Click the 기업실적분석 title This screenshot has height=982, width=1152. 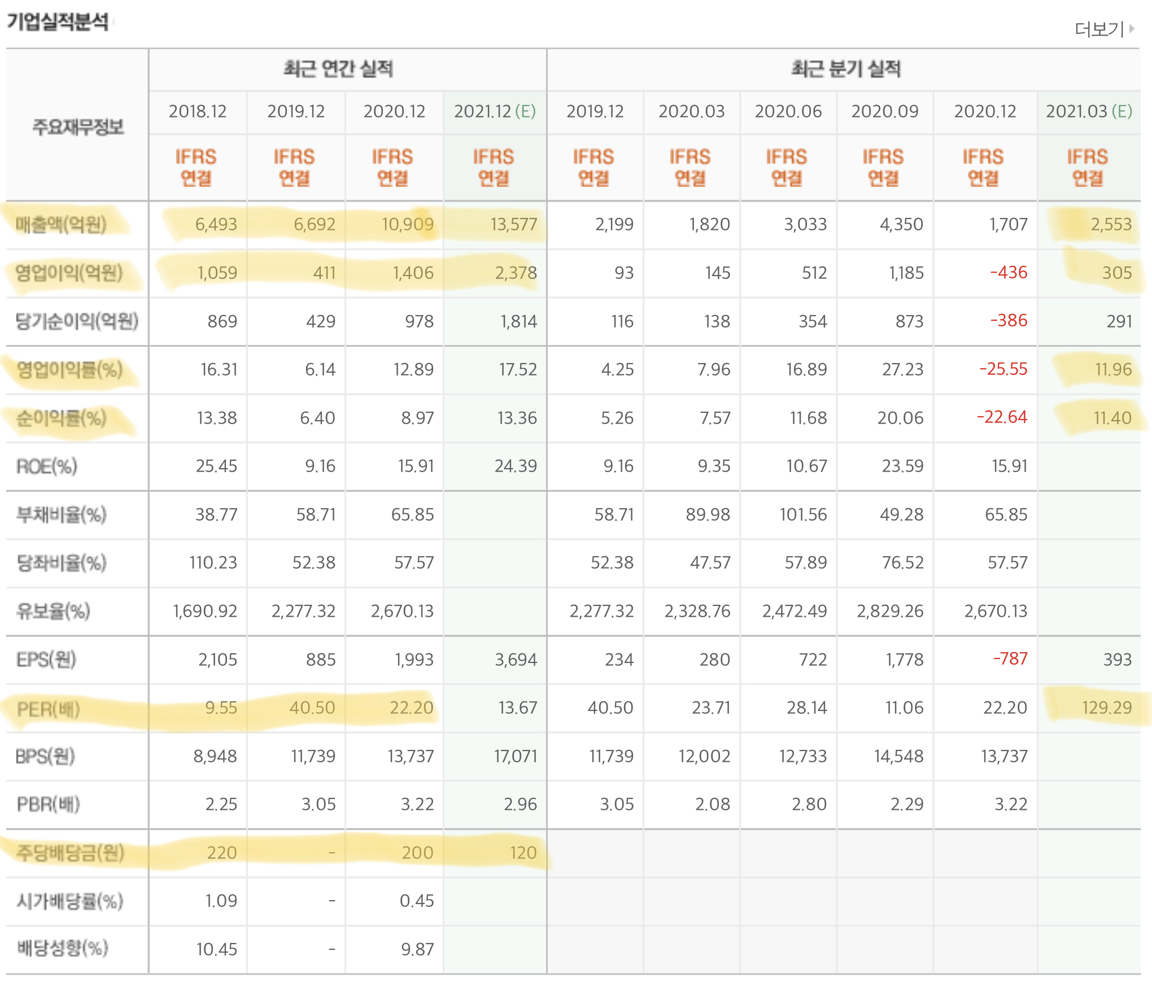point(58,22)
